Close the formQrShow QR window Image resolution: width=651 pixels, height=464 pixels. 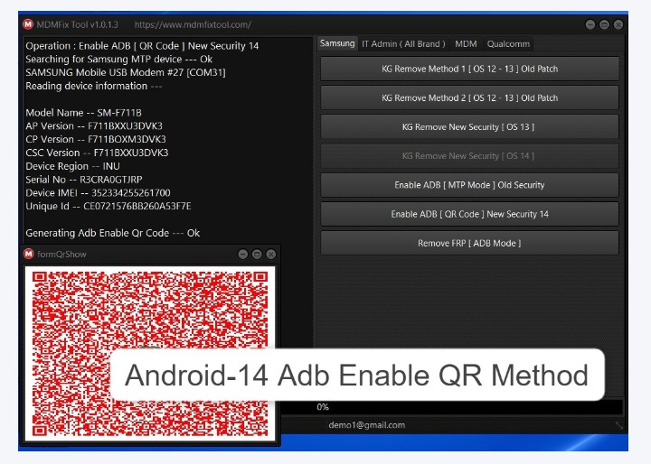coord(270,254)
